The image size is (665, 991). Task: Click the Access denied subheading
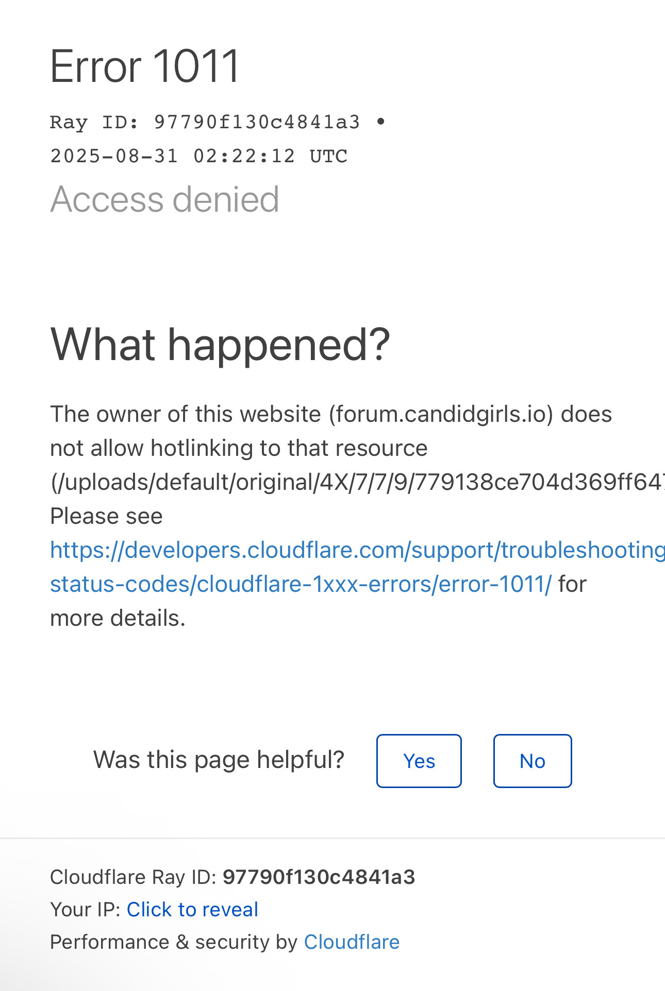pos(164,199)
